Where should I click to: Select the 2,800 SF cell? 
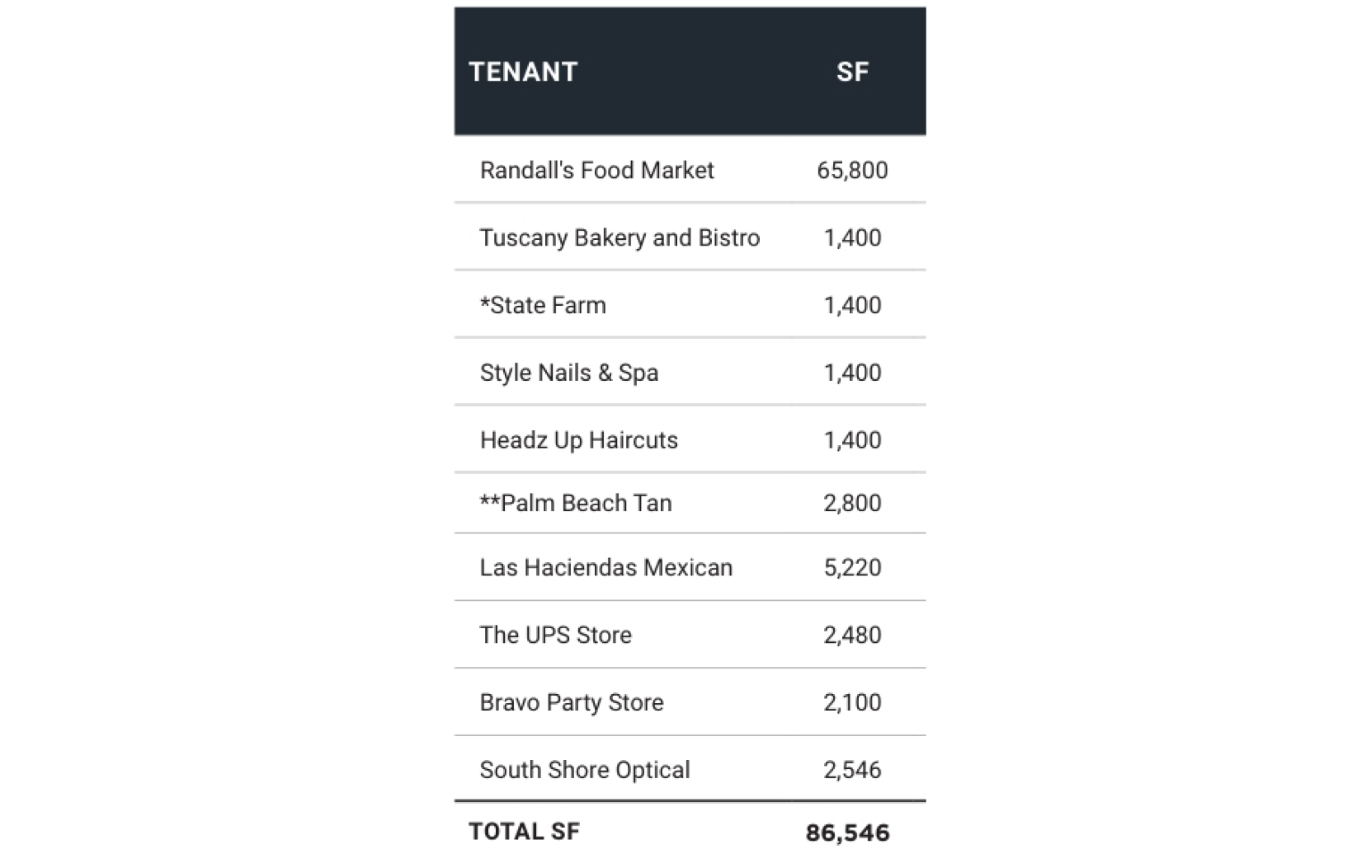coord(852,503)
